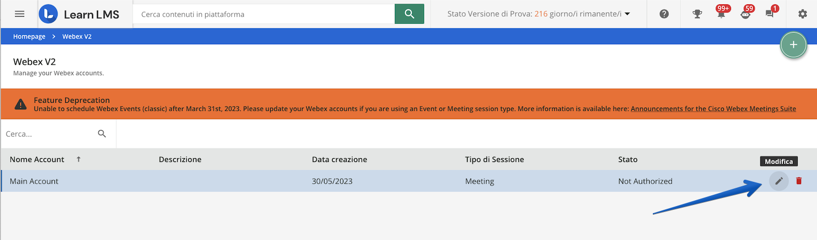Viewport: 817px width, 240px height.
Task: Open the chat messages icon with 1 badge
Action: point(770,14)
